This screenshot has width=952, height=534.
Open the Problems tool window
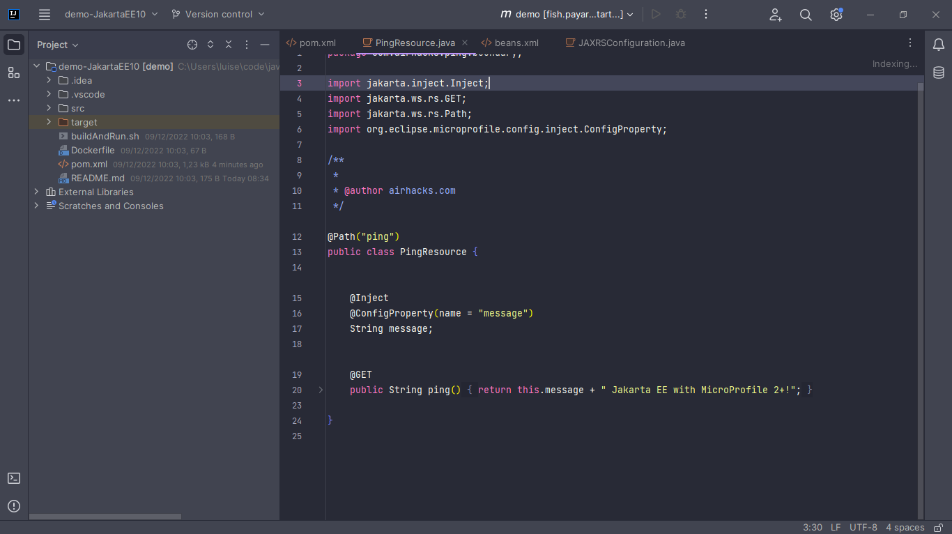pyautogui.click(x=14, y=506)
